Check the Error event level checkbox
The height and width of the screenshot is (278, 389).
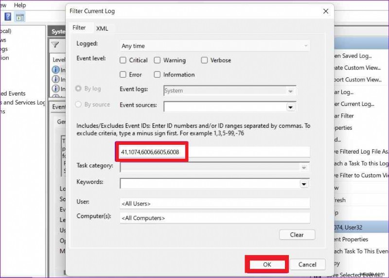click(x=123, y=75)
